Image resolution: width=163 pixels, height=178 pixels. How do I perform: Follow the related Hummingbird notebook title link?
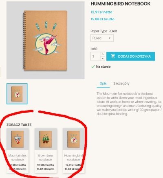73,158
